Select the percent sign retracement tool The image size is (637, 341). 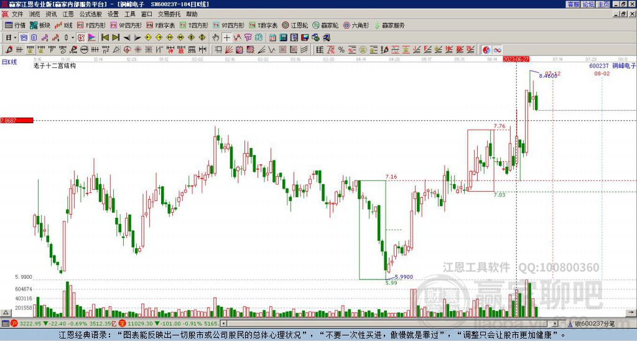[x=342, y=50]
